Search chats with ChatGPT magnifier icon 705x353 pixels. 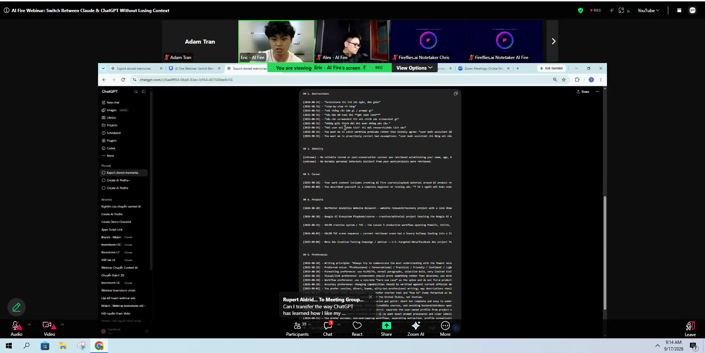[136, 92]
